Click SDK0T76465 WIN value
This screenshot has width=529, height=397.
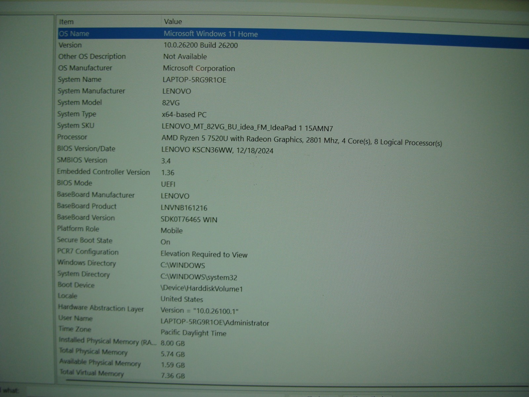[x=189, y=219]
